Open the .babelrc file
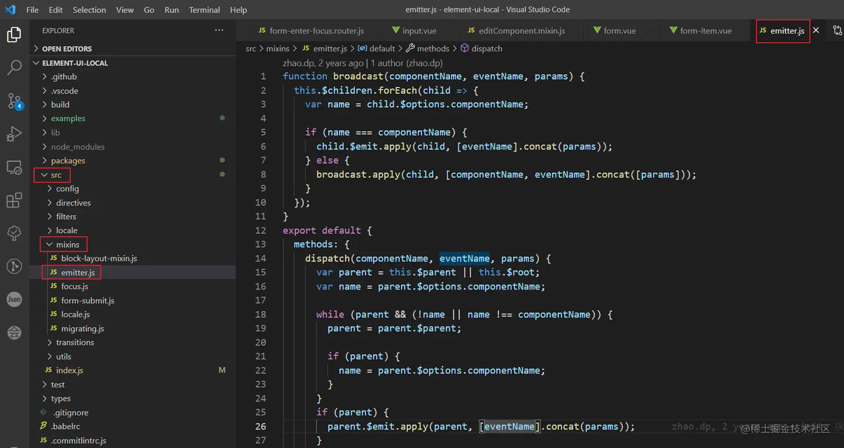 click(x=133, y=426)
